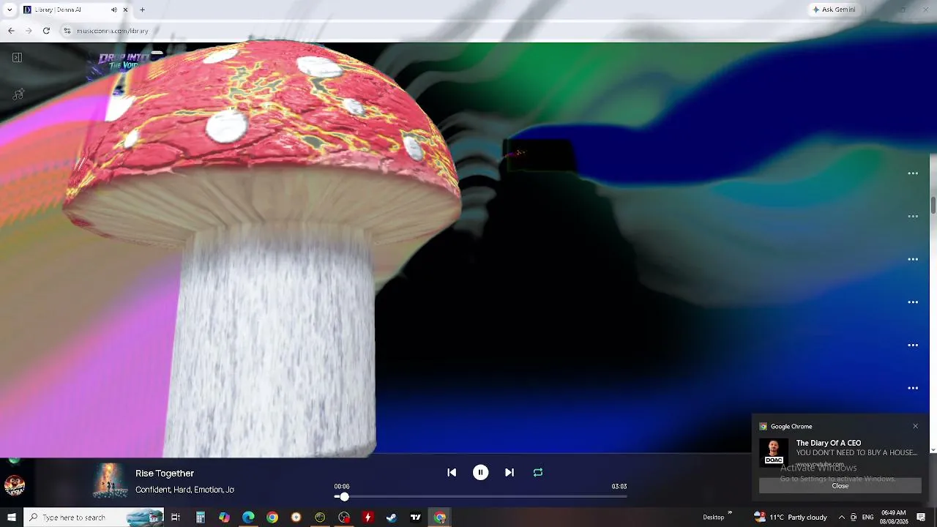The width and height of the screenshot is (937, 527).
Task: Show hidden system tray icons
Action: tap(841, 517)
